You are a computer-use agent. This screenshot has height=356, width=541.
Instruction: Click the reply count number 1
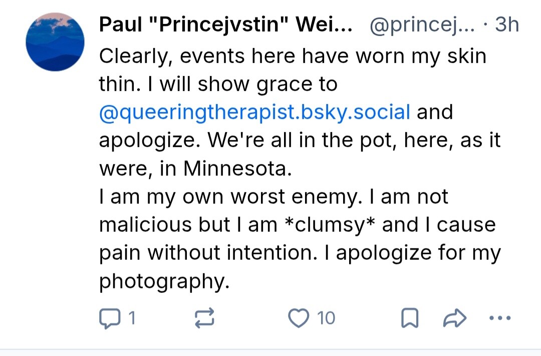[132, 318]
